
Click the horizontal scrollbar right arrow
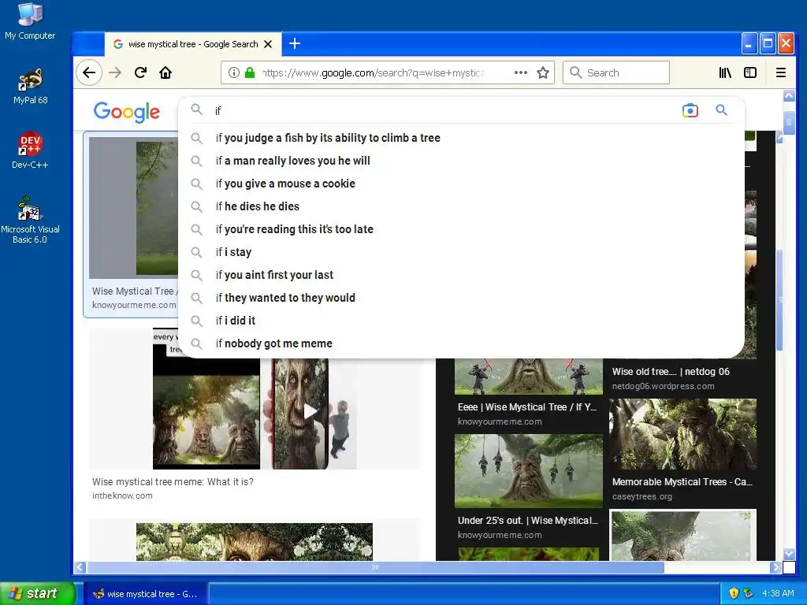(775, 567)
